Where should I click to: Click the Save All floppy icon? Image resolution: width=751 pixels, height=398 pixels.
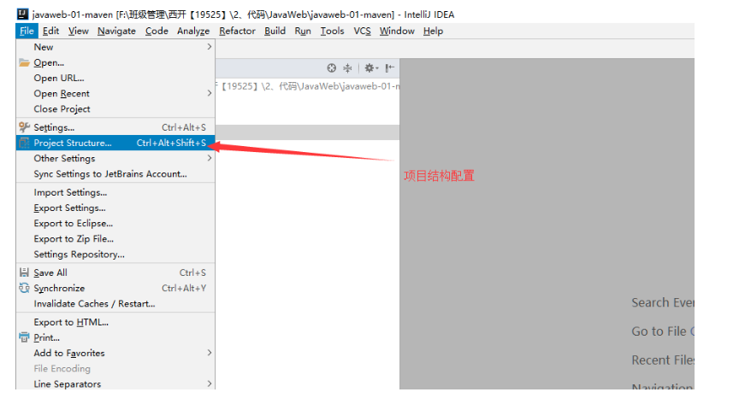[x=24, y=272]
